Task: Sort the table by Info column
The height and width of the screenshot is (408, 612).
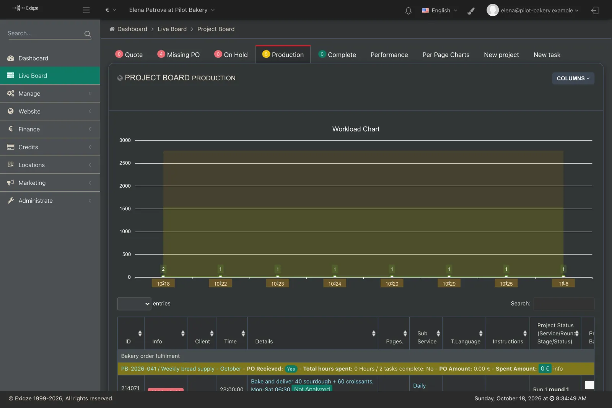Action: click(183, 333)
